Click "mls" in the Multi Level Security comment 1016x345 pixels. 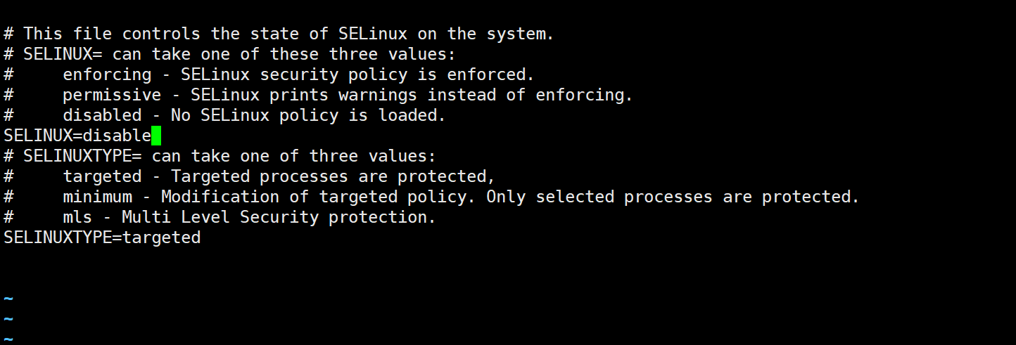tap(77, 217)
